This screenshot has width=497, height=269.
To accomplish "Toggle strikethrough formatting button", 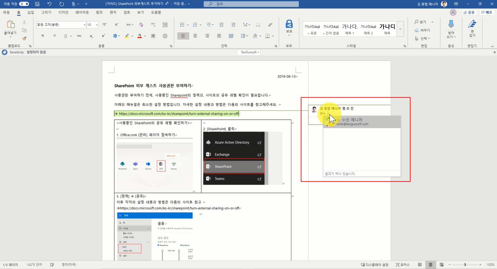I will 79,36.
